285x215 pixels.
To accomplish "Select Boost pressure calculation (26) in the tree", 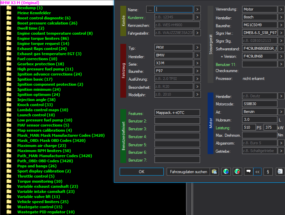I will 47,23.
